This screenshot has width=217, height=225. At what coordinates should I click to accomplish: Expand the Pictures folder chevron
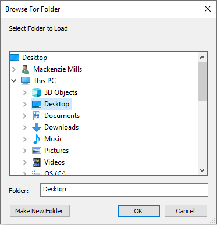click(x=25, y=151)
